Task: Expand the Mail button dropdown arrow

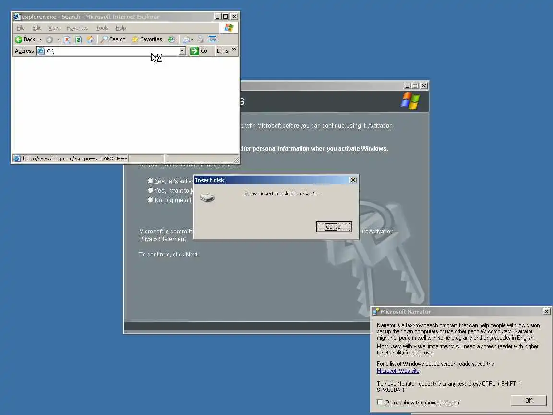Action: coord(192,39)
